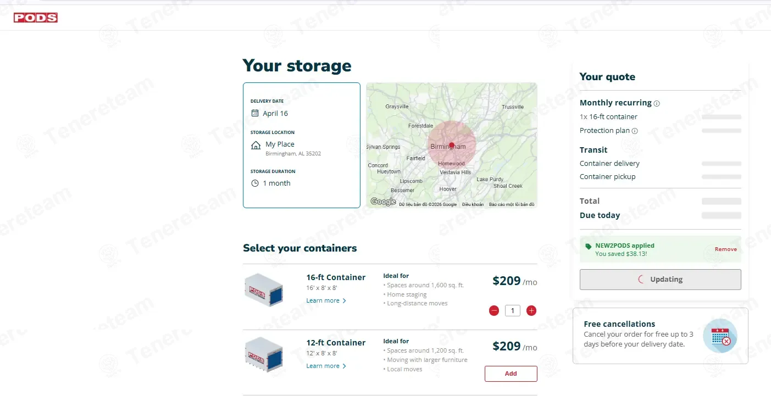Open Learn more for 12-ft Container
This screenshot has width=771, height=396.
coord(326,366)
